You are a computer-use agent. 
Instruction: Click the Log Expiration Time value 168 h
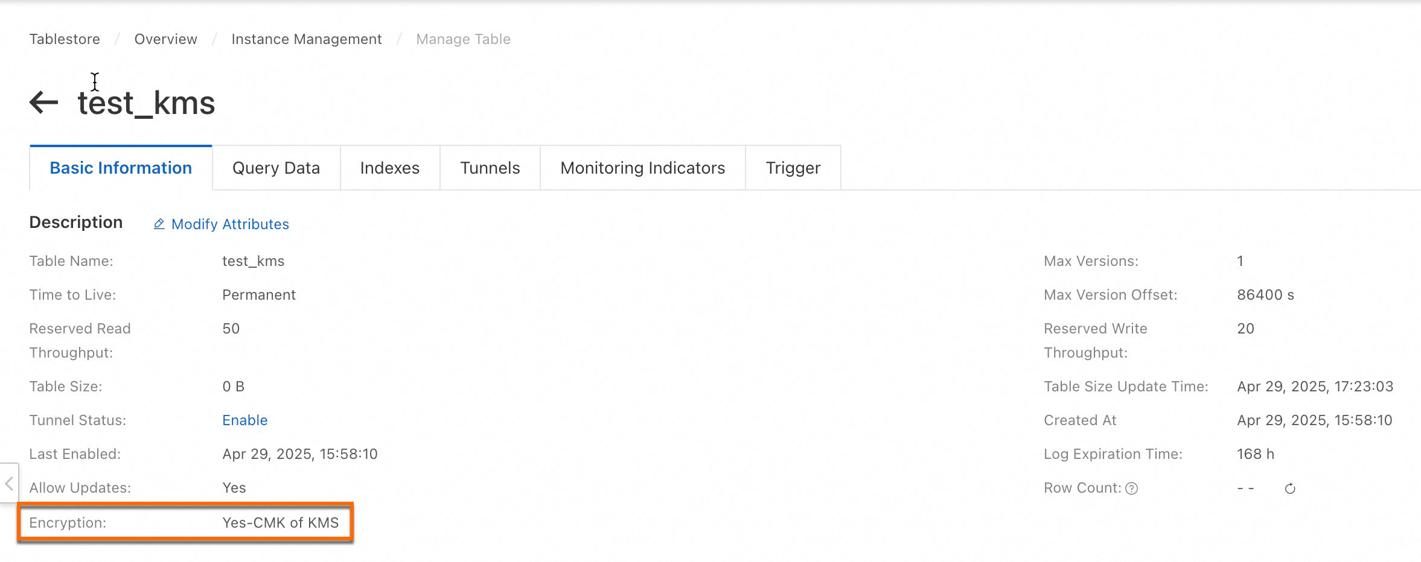[x=1256, y=454]
